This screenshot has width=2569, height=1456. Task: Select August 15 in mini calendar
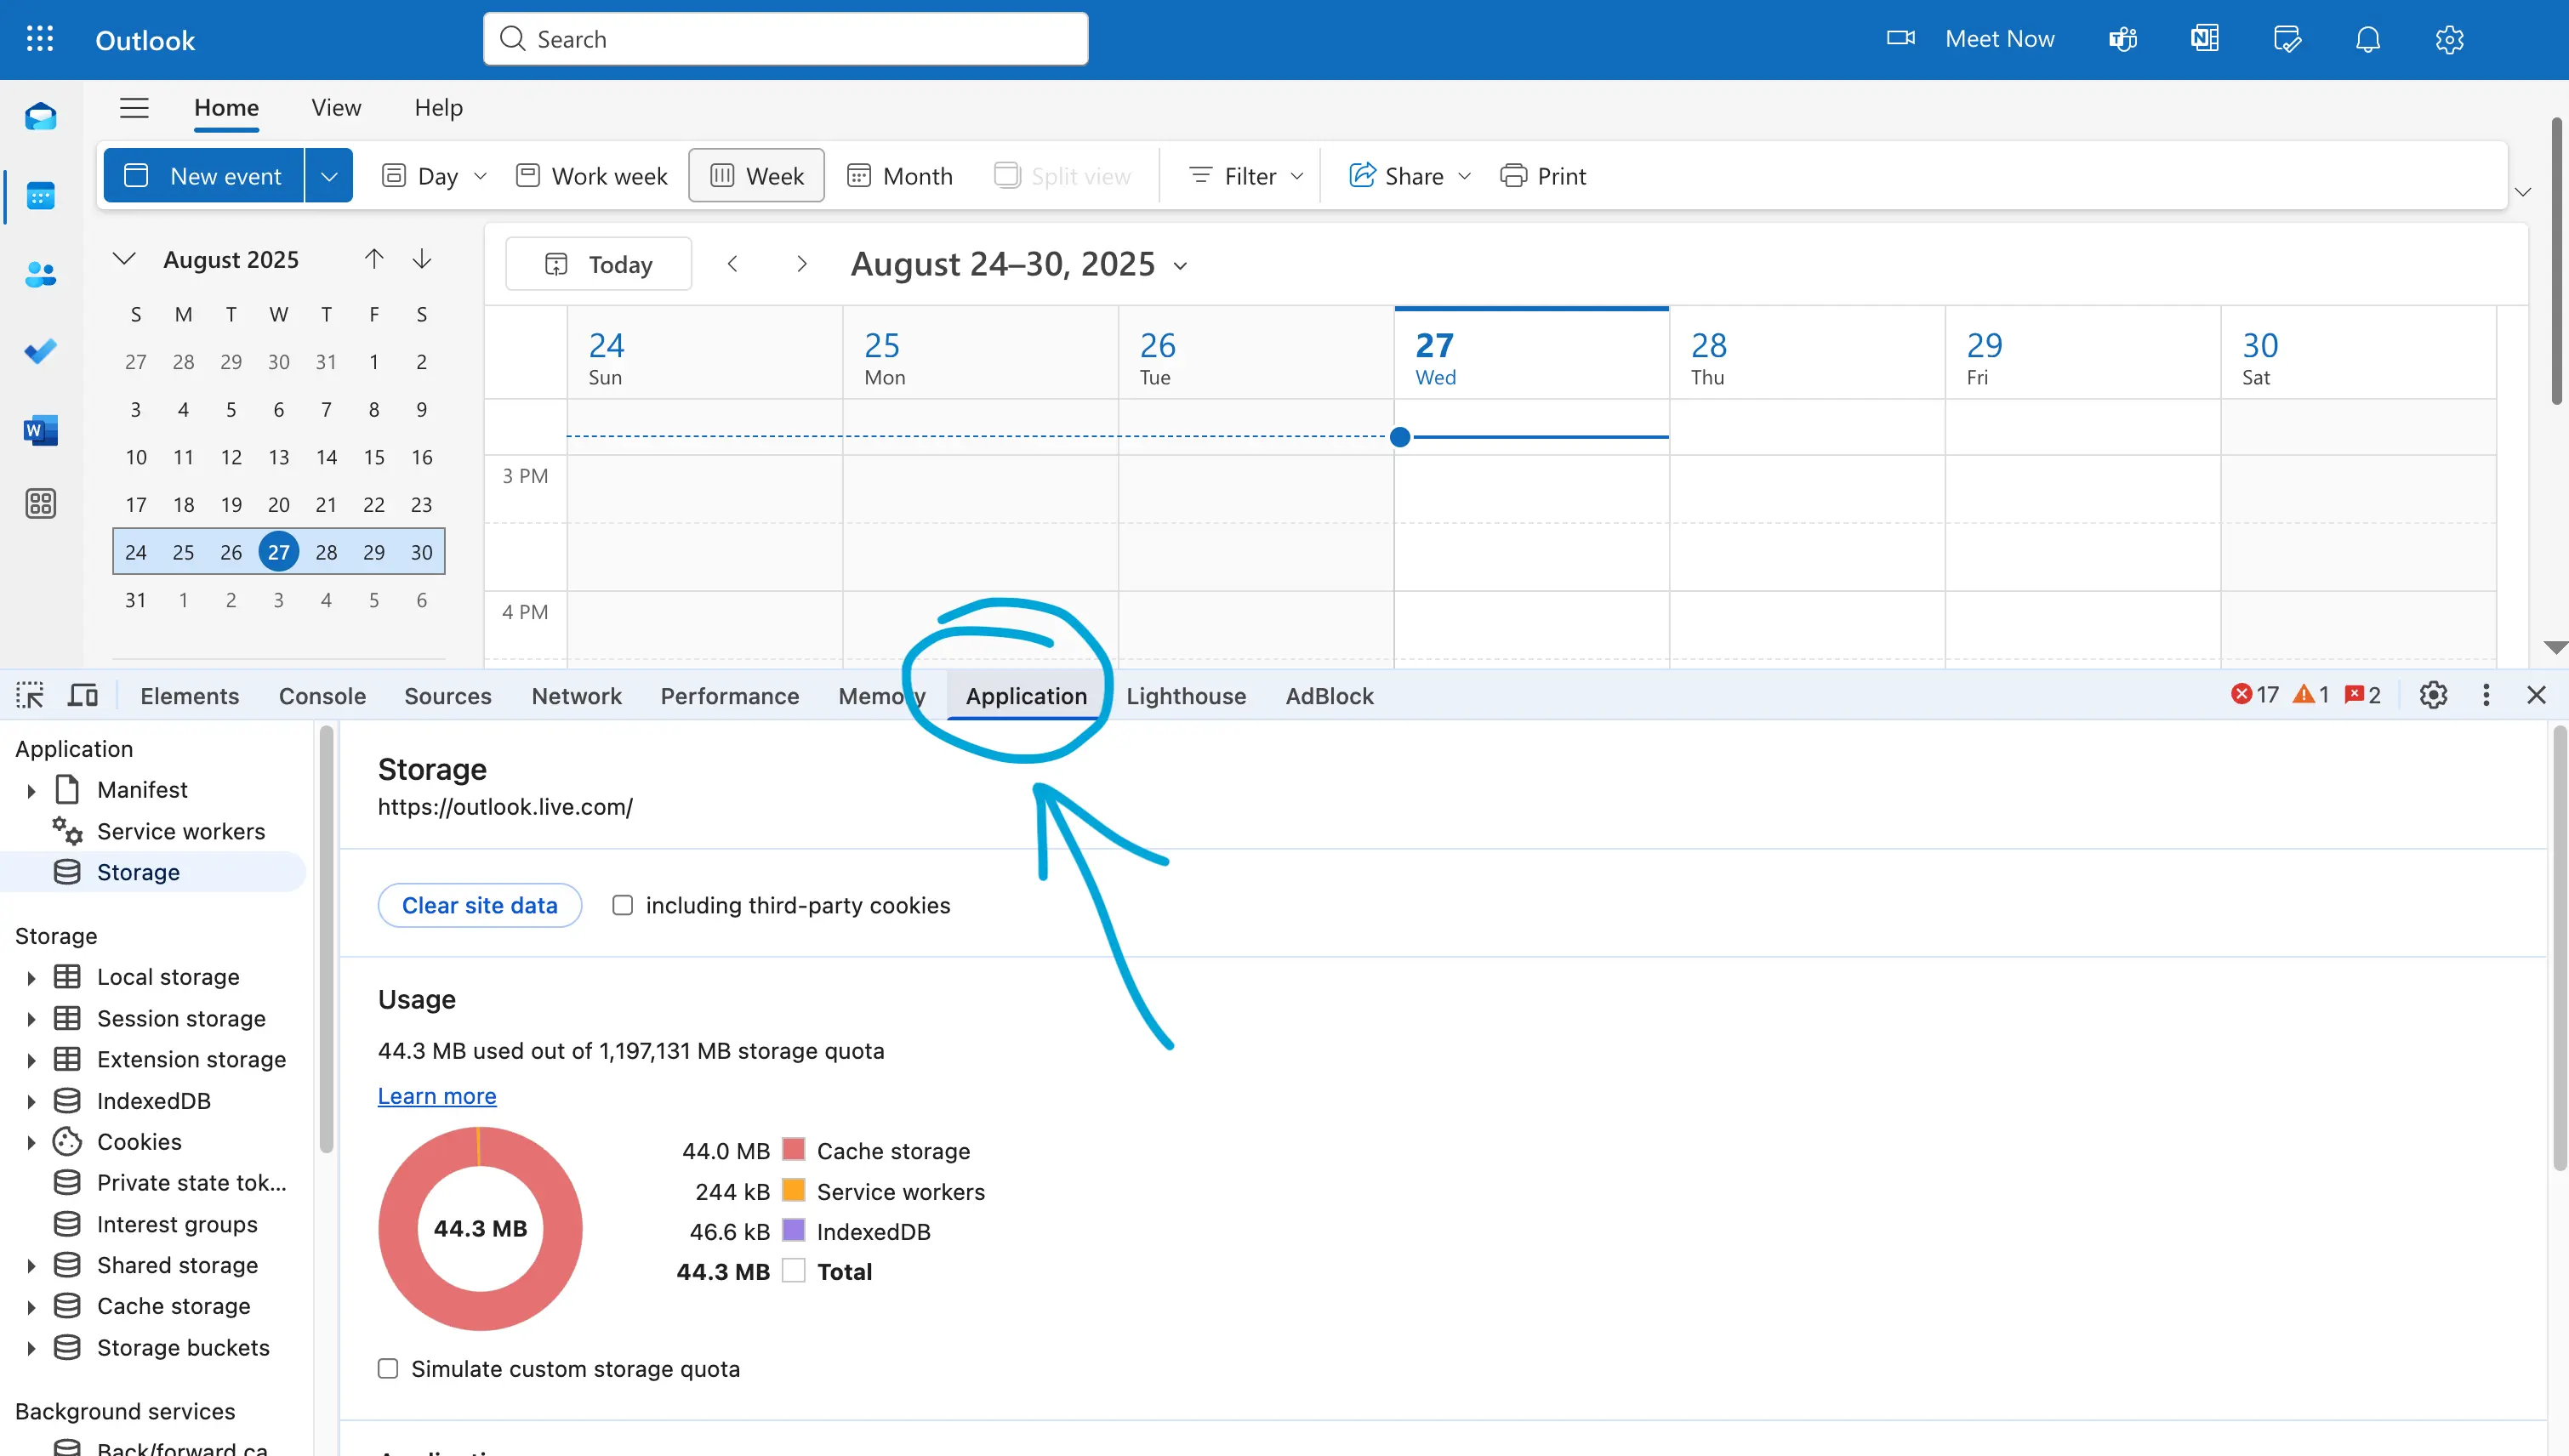point(374,457)
